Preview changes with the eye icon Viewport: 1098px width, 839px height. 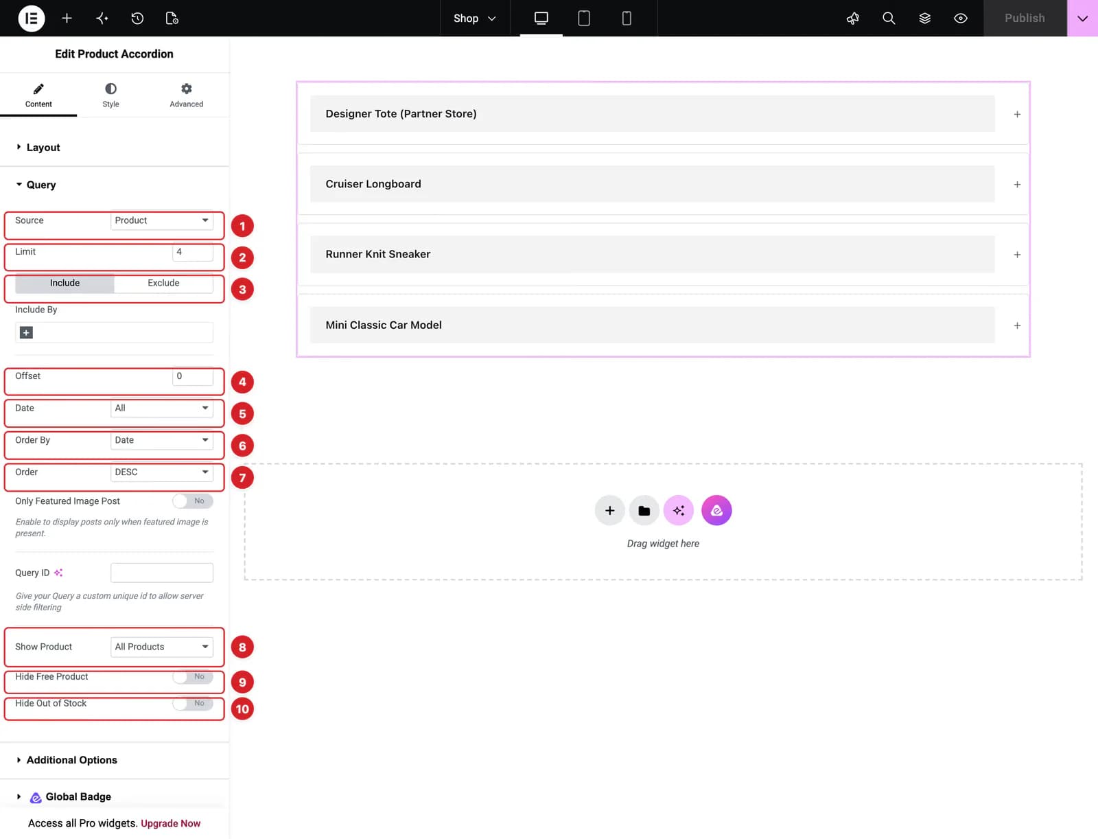961,19
